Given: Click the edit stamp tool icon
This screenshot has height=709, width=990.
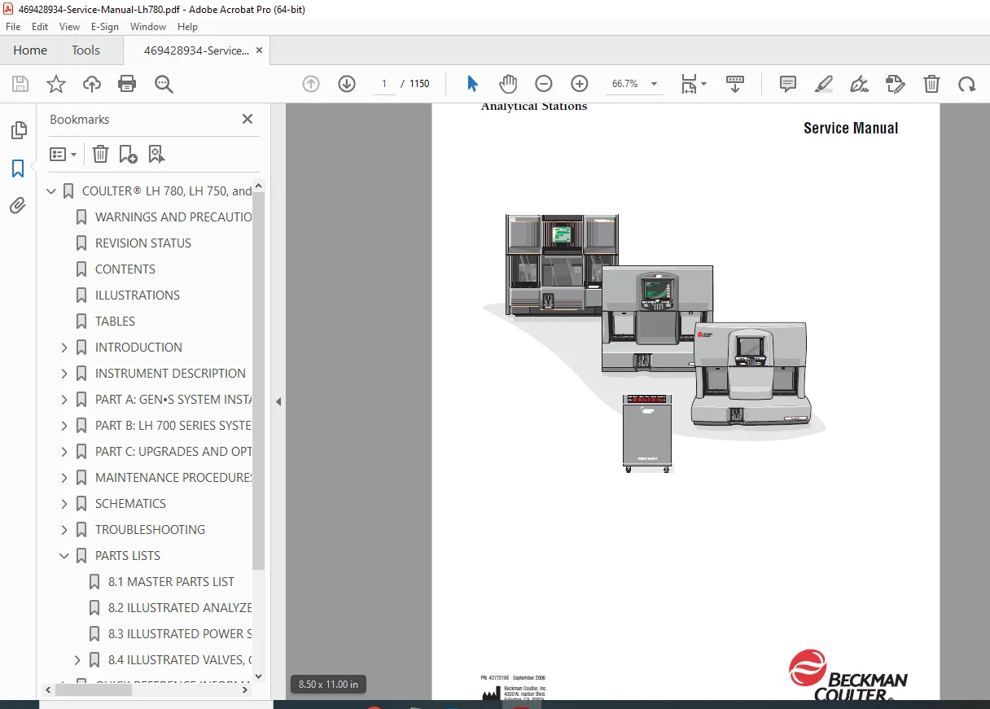Looking at the screenshot, I should (x=895, y=84).
